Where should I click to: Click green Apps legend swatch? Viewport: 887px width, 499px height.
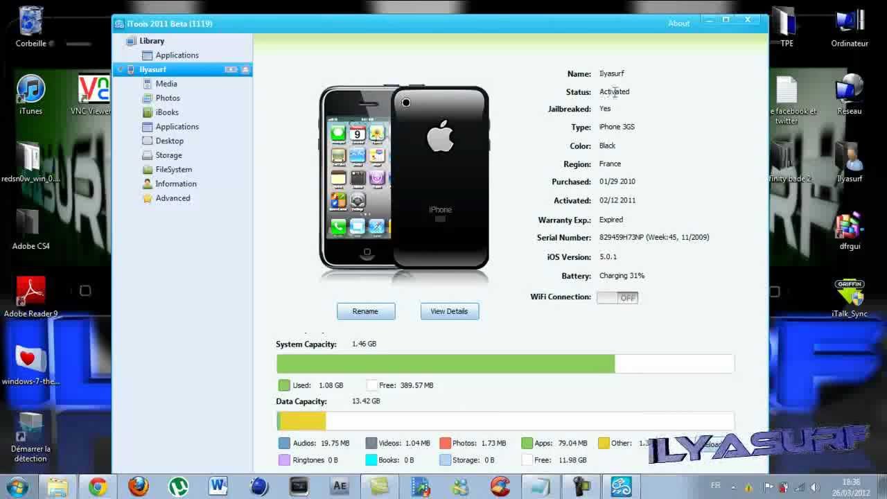point(527,443)
